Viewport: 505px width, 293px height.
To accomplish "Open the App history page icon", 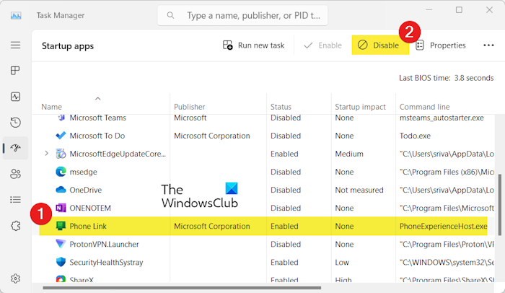I will click(15, 122).
